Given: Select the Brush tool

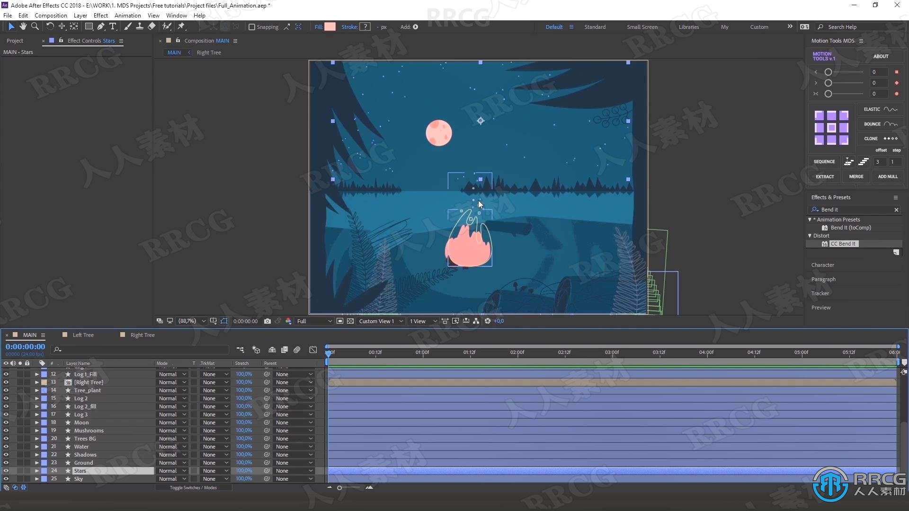Looking at the screenshot, I should tap(128, 27).
